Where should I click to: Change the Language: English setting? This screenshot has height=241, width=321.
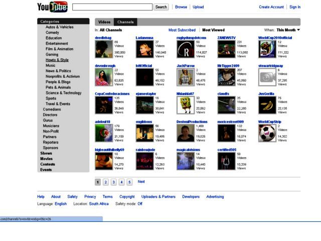(x=61, y=204)
